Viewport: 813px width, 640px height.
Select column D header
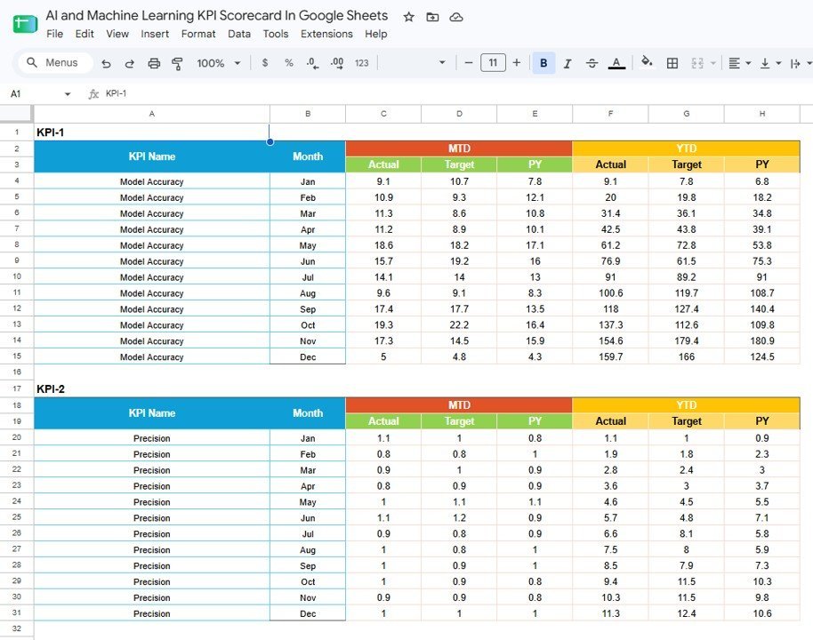coord(459,114)
